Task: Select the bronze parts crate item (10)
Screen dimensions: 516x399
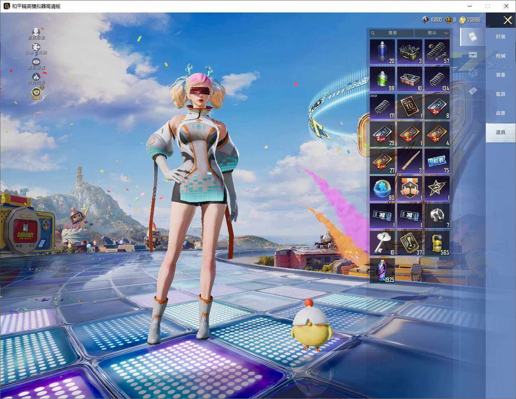Action: pyautogui.click(x=410, y=79)
